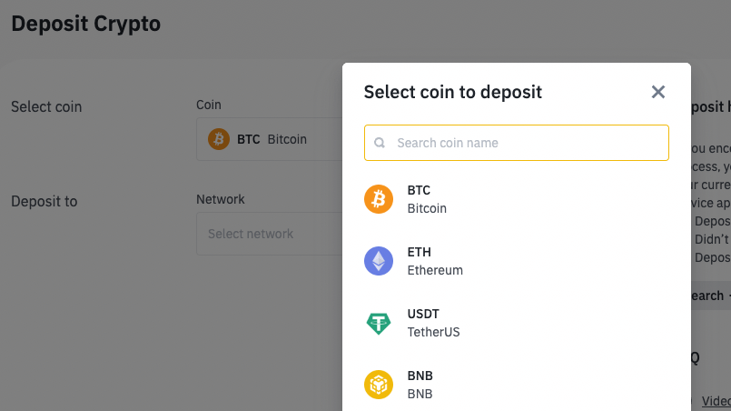Screen dimensions: 731x411
Task: Click the Select coin to deposit title
Action: coord(453,92)
